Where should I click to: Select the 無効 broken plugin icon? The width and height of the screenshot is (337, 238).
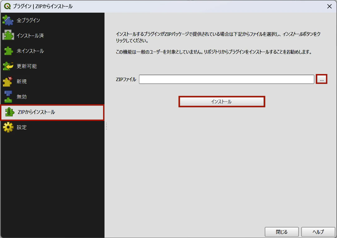(x=8, y=97)
